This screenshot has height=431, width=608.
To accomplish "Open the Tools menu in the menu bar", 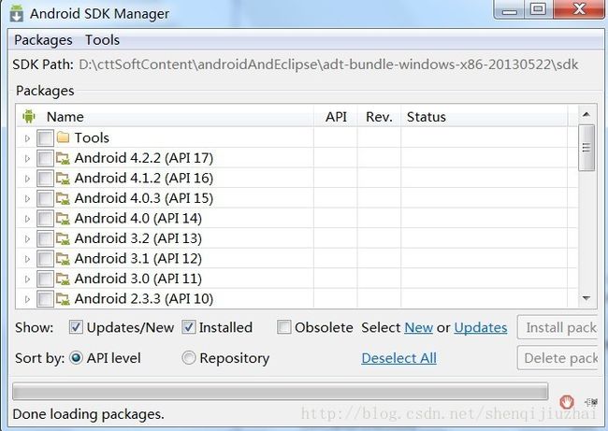I will click(102, 40).
